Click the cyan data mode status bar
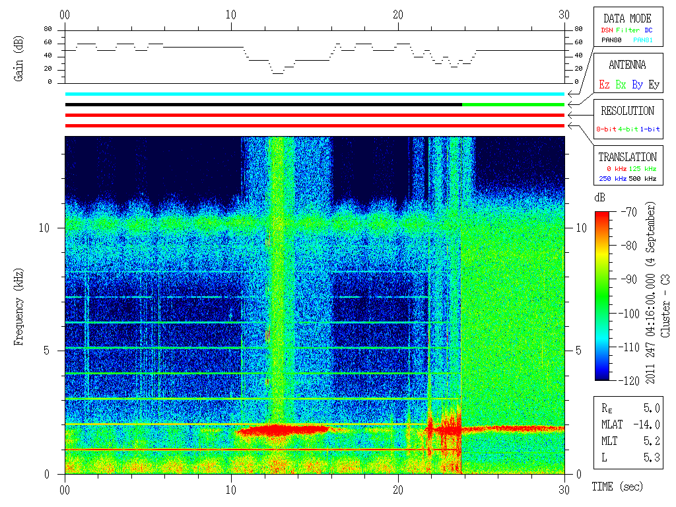 click(315, 94)
